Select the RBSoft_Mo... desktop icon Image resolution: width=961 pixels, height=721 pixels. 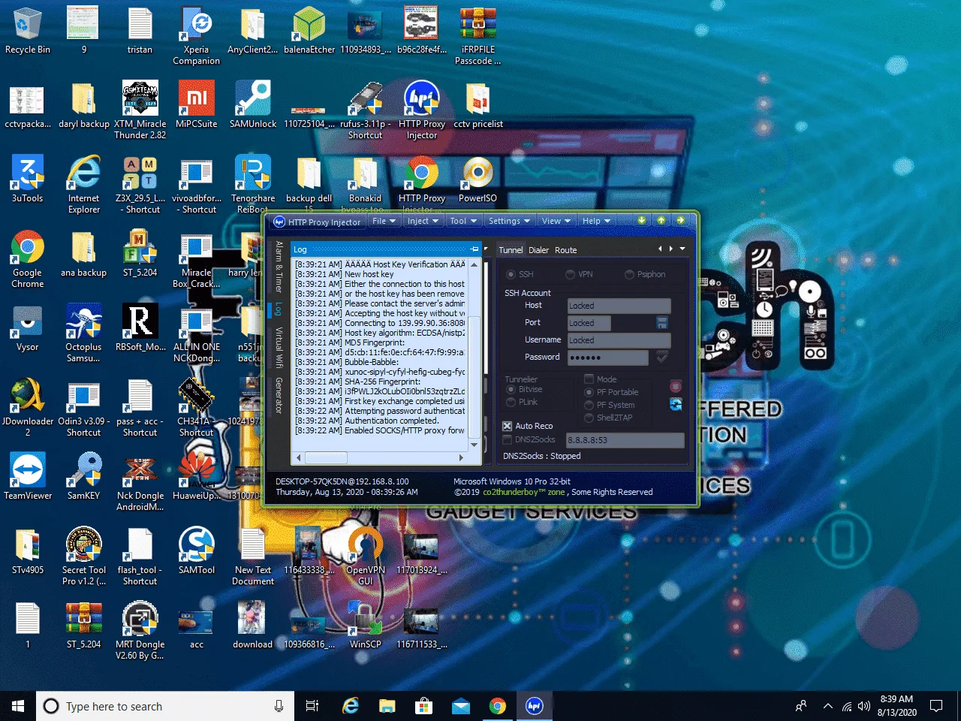tap(140, 328)
